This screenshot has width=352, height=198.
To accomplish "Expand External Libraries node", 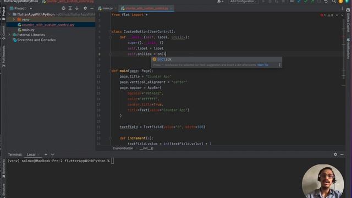I will pos(9,35).
